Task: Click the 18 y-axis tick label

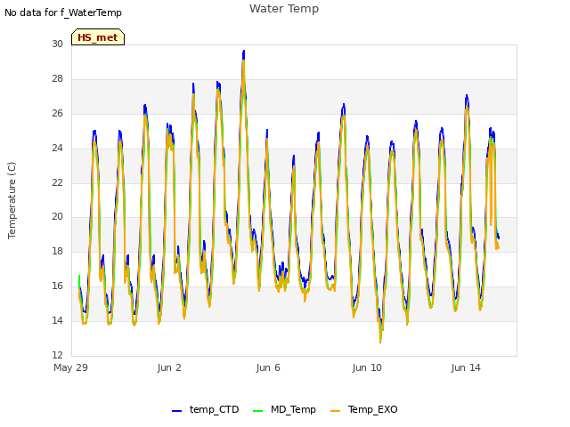Action: coord(57,251)
